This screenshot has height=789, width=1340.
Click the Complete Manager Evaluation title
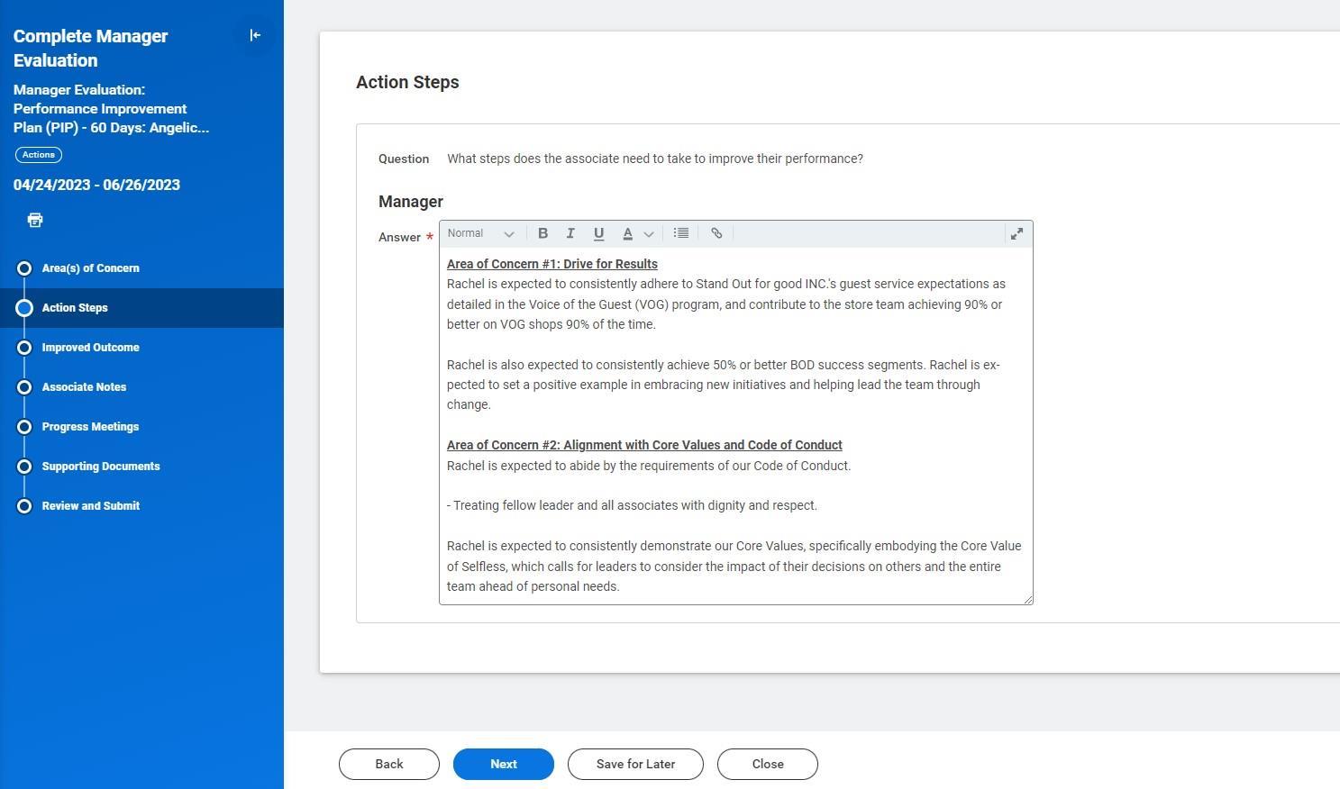point(90,48)
